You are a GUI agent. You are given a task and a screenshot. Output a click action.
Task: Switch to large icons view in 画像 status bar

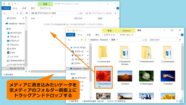coord(181,101)
